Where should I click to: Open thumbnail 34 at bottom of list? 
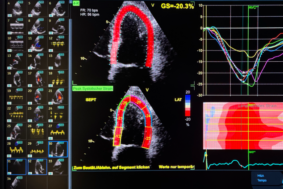click(16, 183)
